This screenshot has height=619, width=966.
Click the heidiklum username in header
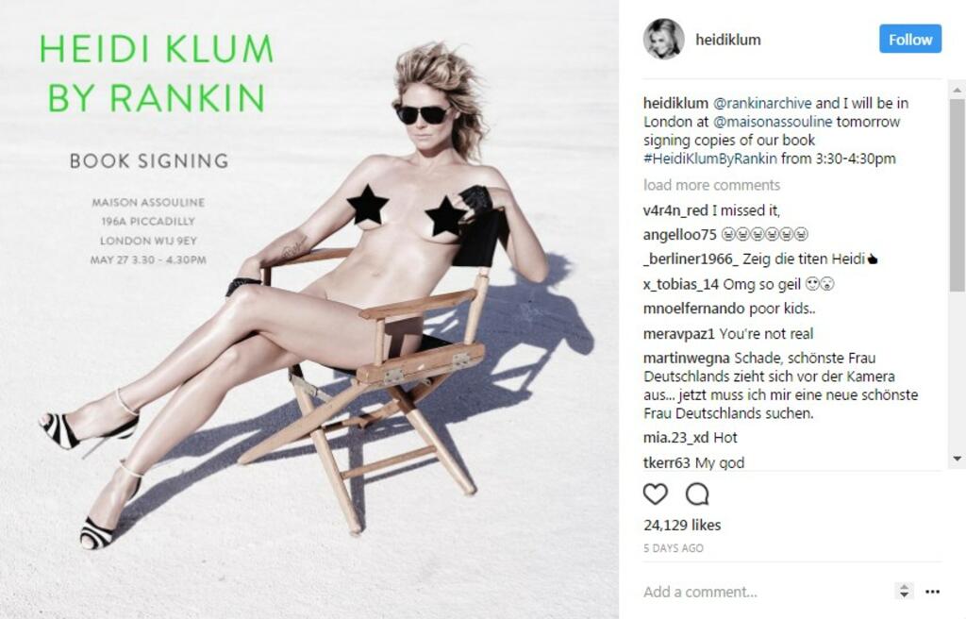click(727, 40)
